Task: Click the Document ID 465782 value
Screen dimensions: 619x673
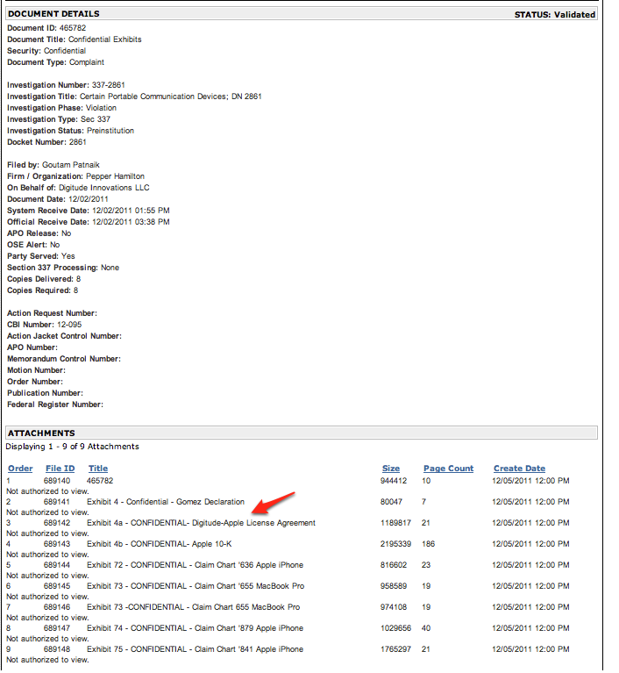Action: click(73, 28)
